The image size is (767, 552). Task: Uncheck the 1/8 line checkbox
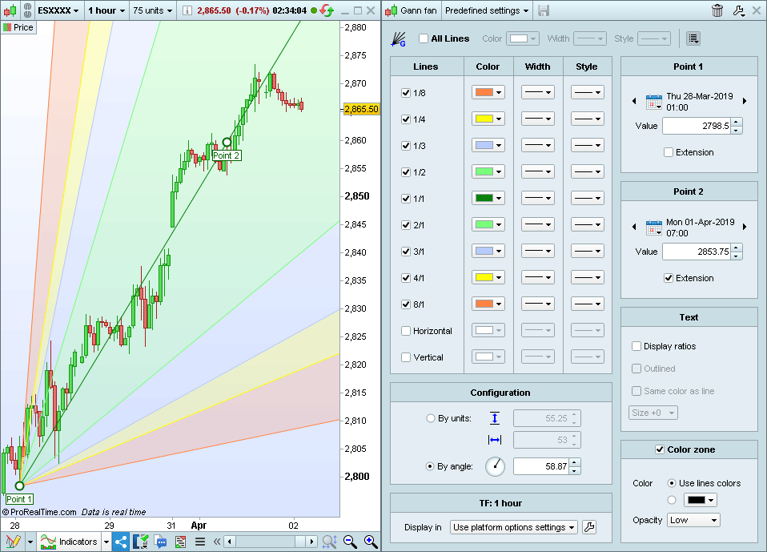tap(406, 93)
